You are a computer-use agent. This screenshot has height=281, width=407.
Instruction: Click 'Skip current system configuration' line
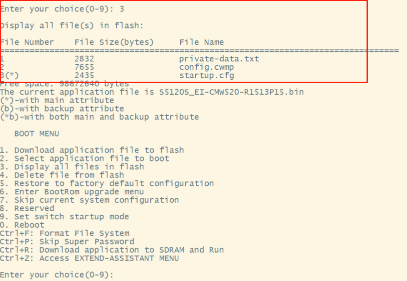tap(89, 200)
